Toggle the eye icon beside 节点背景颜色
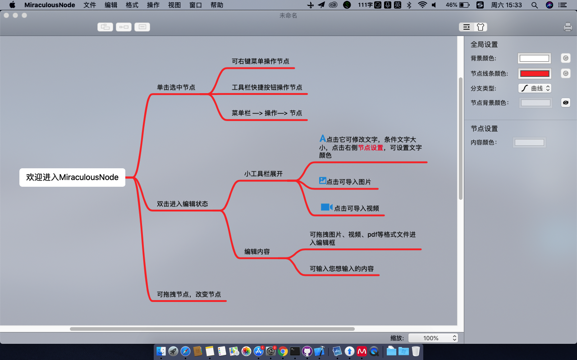The image size is (577, 360). tap(566, 103)
